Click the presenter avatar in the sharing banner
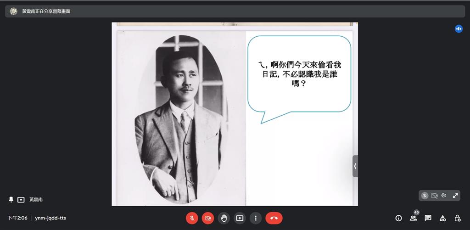This screenshot has height=230, width=470. tap(13, 11)
